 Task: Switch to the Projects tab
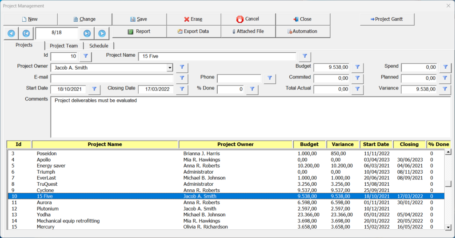click(x=24, y=45)
